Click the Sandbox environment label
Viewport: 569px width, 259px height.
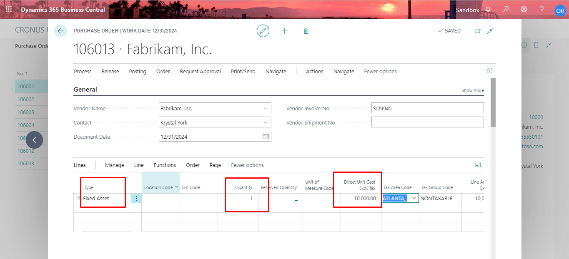[467, 10]
